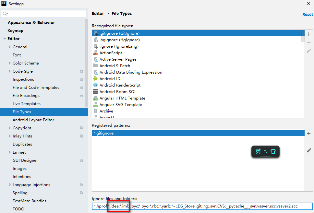314x213 pixels.
Task: Click the Angular SVG Template icon
Action: tap(95, 104)
